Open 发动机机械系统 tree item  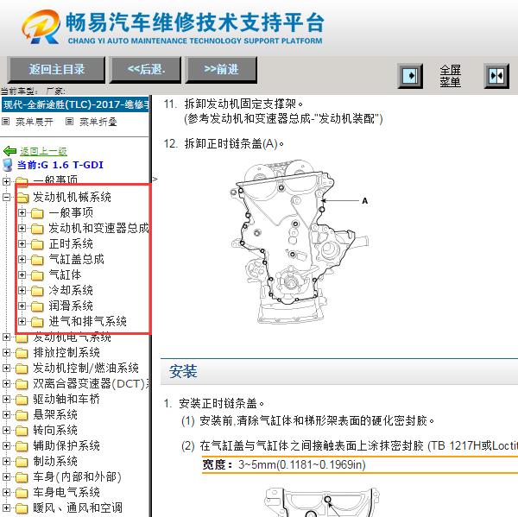[72, 198]
